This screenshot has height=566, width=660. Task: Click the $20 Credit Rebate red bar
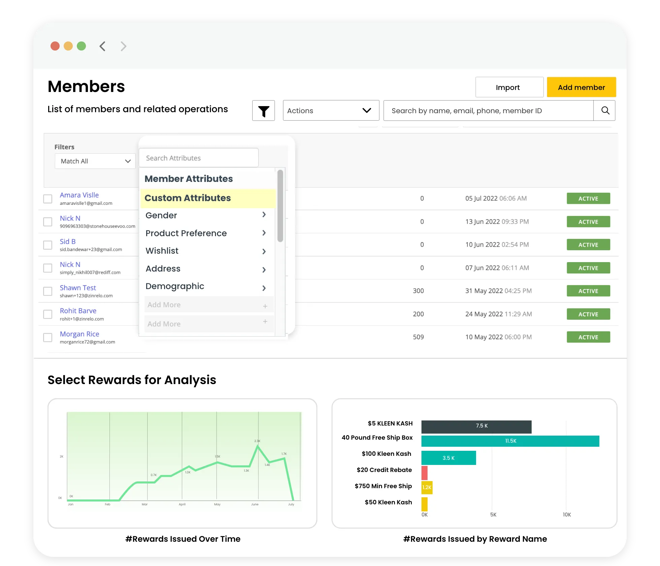(x=425, y=473)
